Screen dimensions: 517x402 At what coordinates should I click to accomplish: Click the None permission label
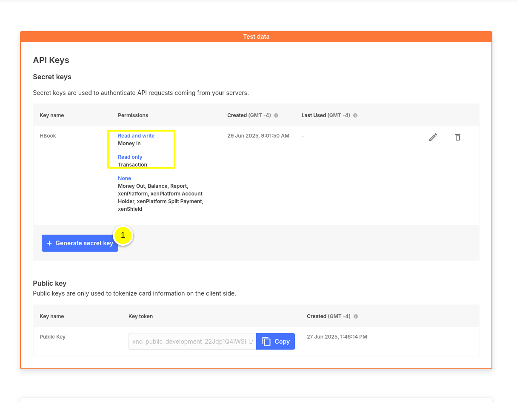(x=124, y=178)
